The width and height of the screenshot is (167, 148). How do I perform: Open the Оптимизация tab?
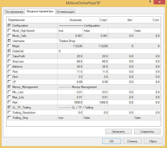pyautogui.click(x=65, y=12)
